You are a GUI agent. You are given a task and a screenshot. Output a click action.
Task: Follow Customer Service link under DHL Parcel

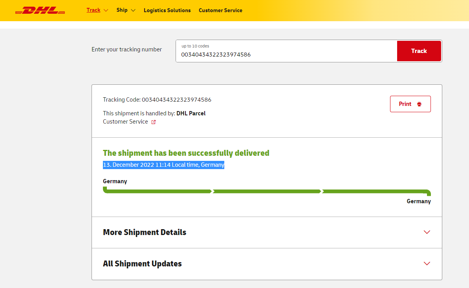125,122
